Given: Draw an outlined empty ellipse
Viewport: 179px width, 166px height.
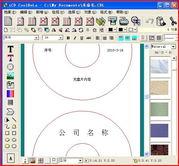Looking at the screenshot, I should 14,140.
